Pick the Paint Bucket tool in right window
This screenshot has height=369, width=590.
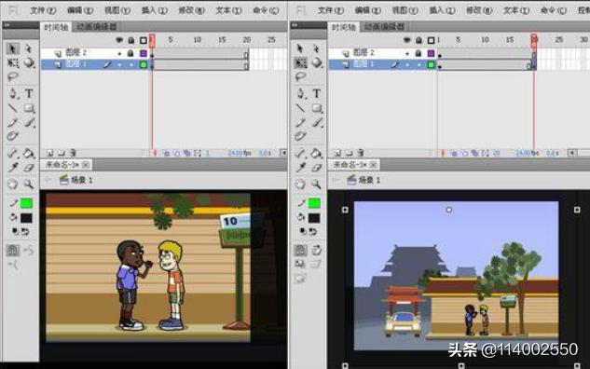[317, 153]
